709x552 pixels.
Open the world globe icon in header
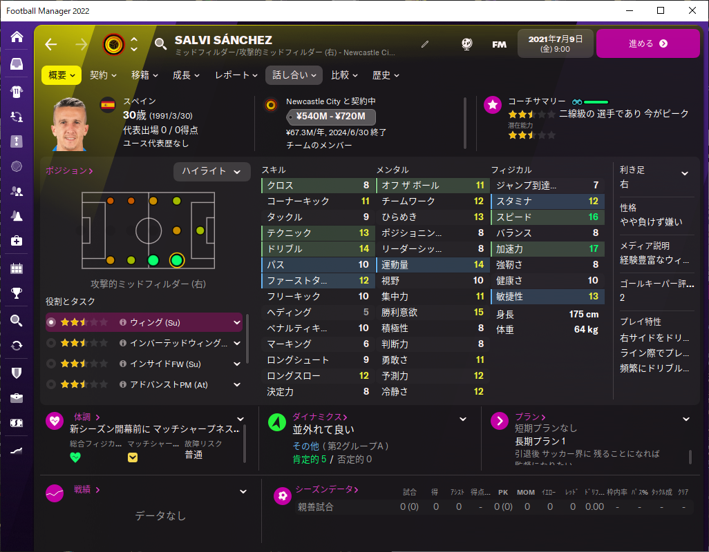click(466, 43)
